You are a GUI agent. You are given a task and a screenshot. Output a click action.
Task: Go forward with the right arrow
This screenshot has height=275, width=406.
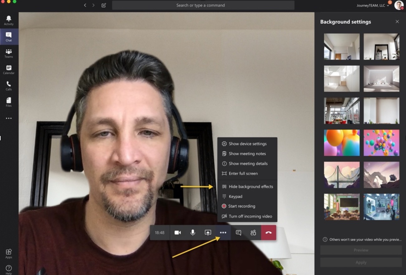[94, 5]
